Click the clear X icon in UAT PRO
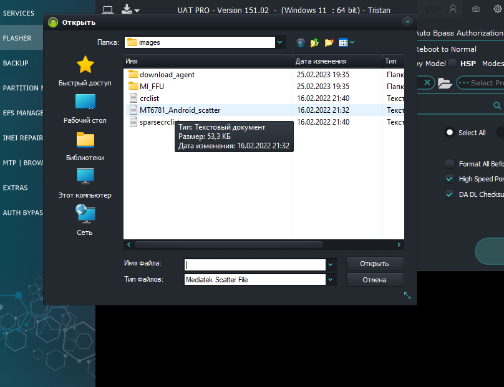Image resolution: width=504 pixels, height=387 pixels. tap(427, 82)
